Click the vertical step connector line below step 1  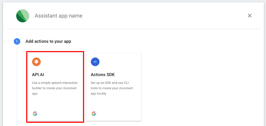tap(17, 86)
